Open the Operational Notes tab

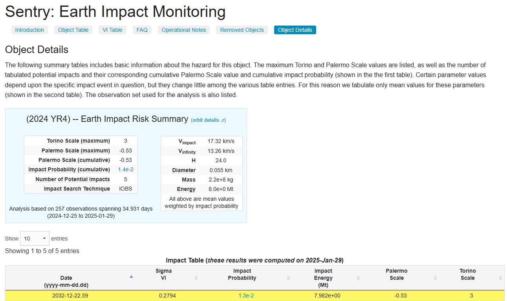184,30
